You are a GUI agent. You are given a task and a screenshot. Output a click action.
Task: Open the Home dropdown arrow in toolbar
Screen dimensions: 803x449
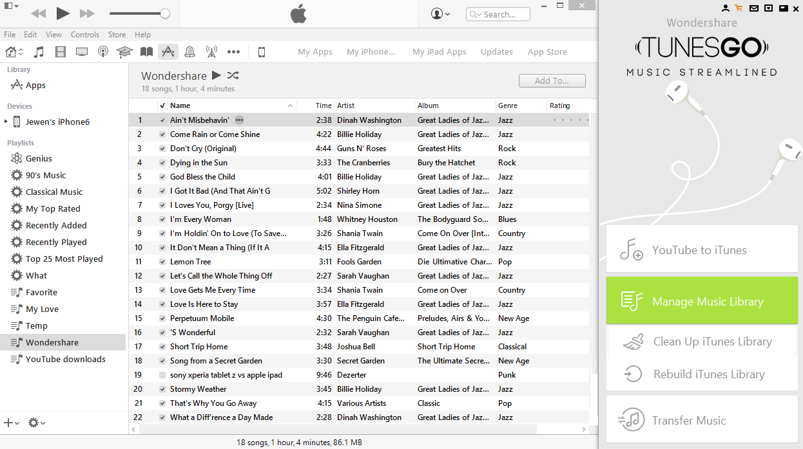pos(21,52)
